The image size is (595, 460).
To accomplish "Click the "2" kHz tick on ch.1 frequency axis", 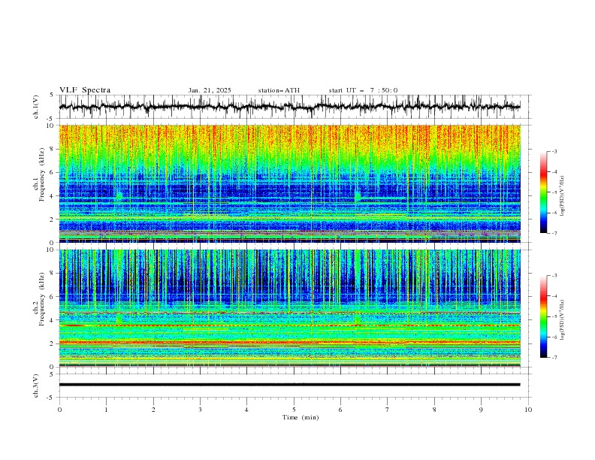I will [53, 219].
